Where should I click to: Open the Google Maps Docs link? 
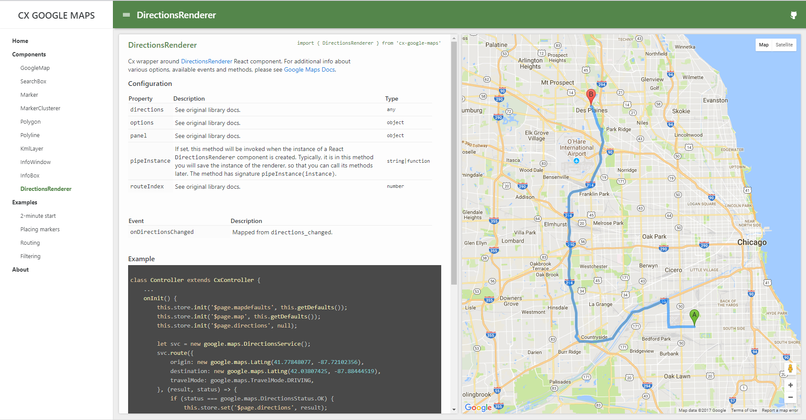[309, 69]
